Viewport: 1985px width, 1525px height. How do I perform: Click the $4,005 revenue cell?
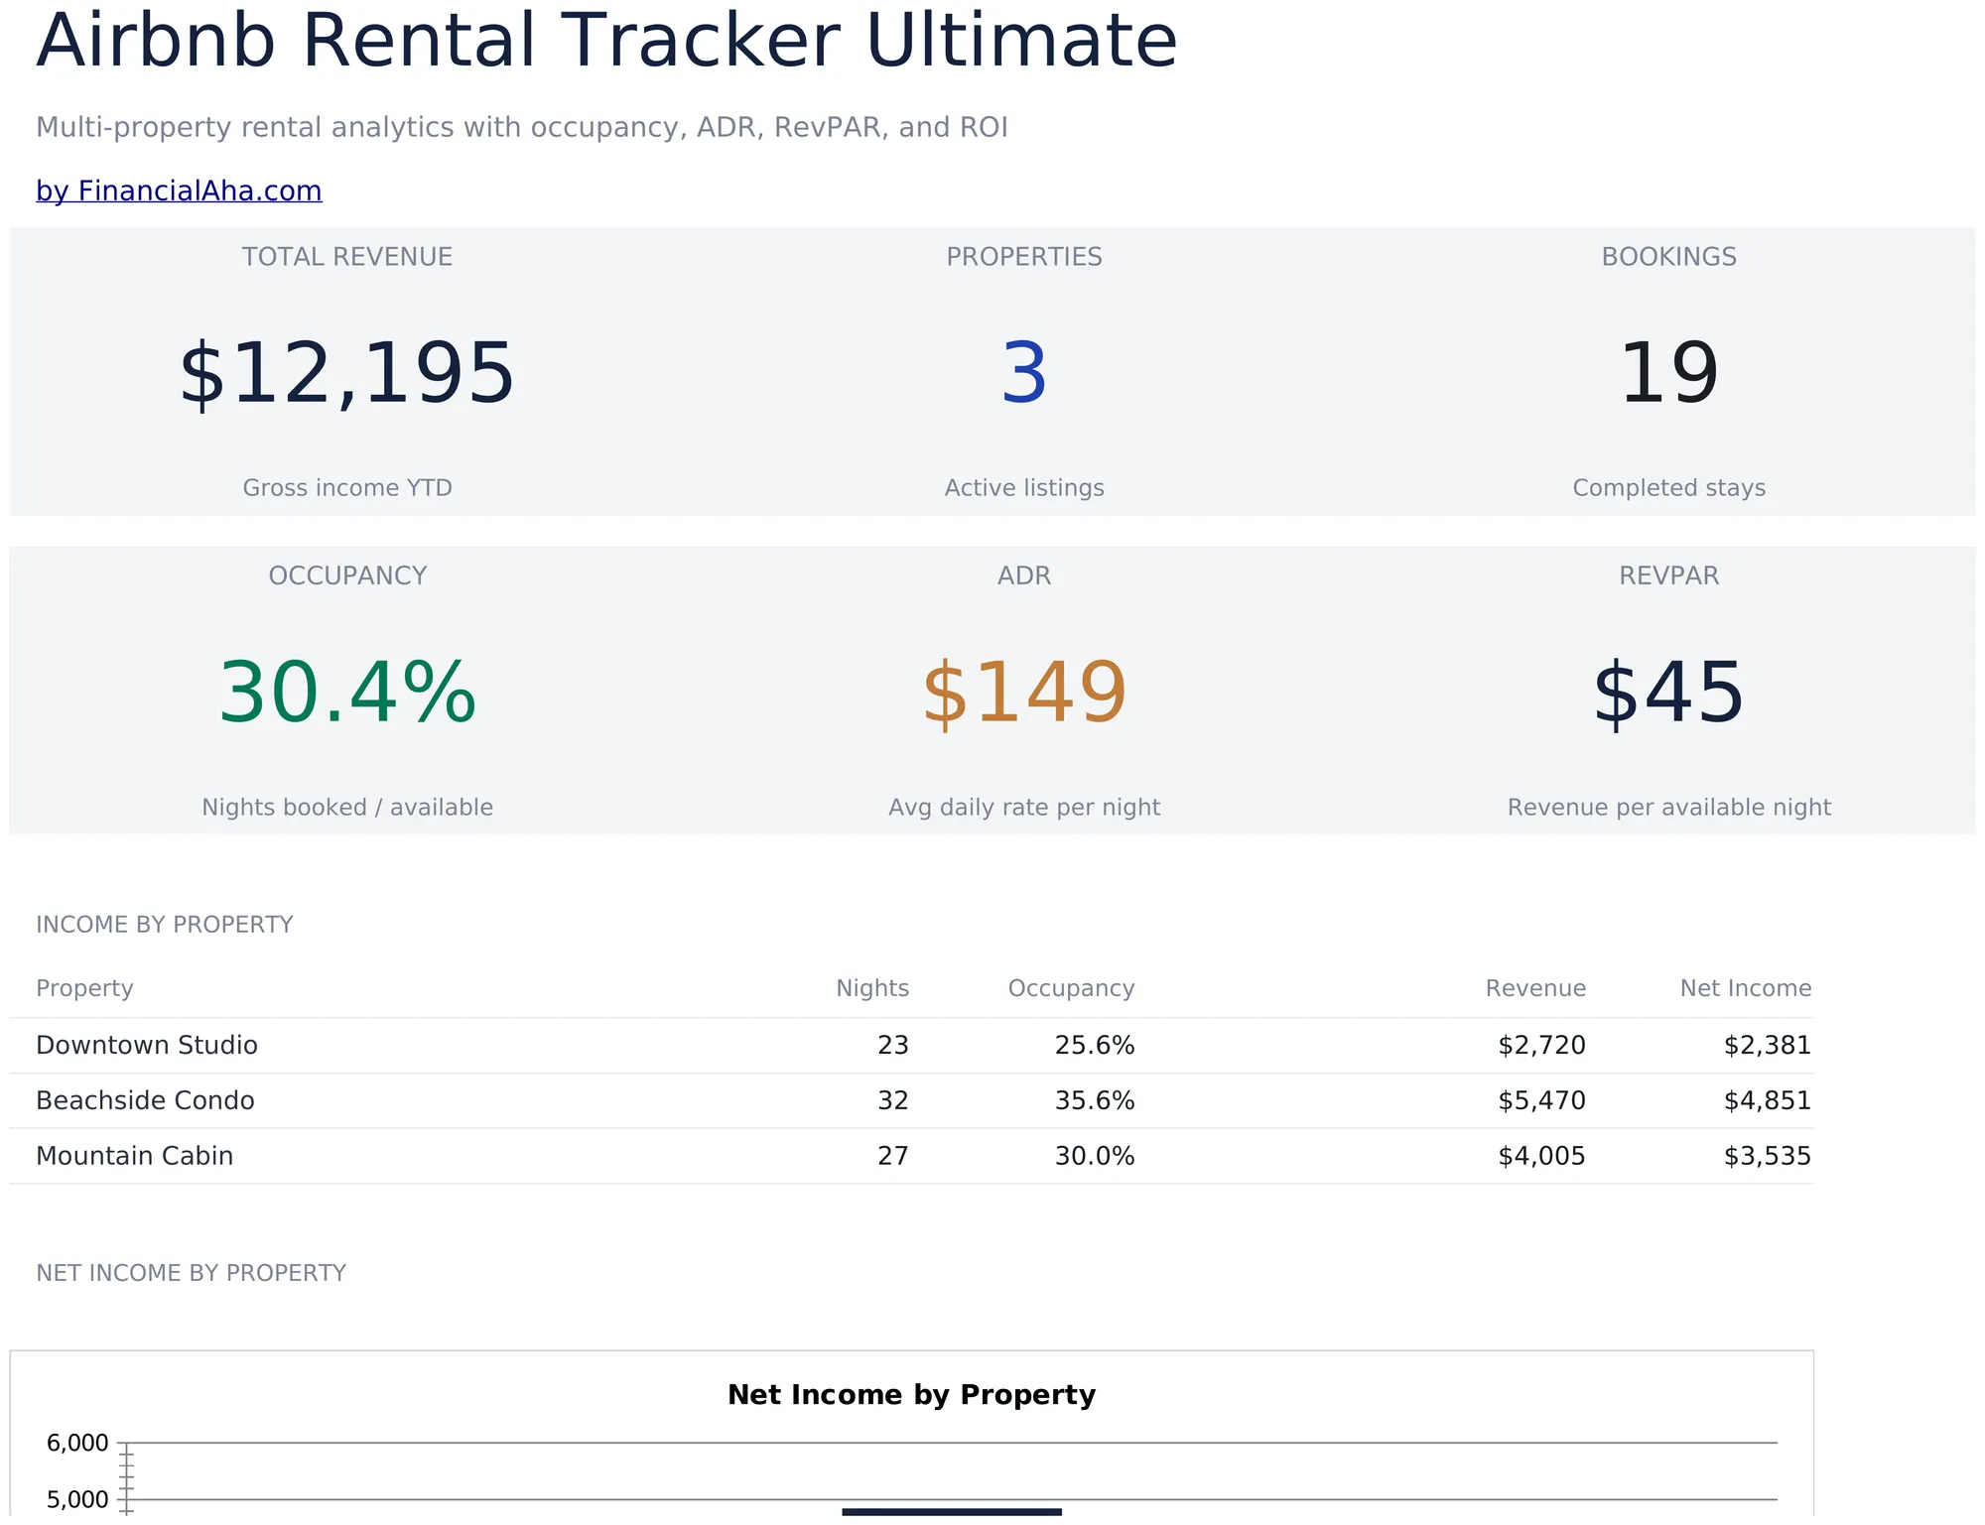(1542, 1156)
